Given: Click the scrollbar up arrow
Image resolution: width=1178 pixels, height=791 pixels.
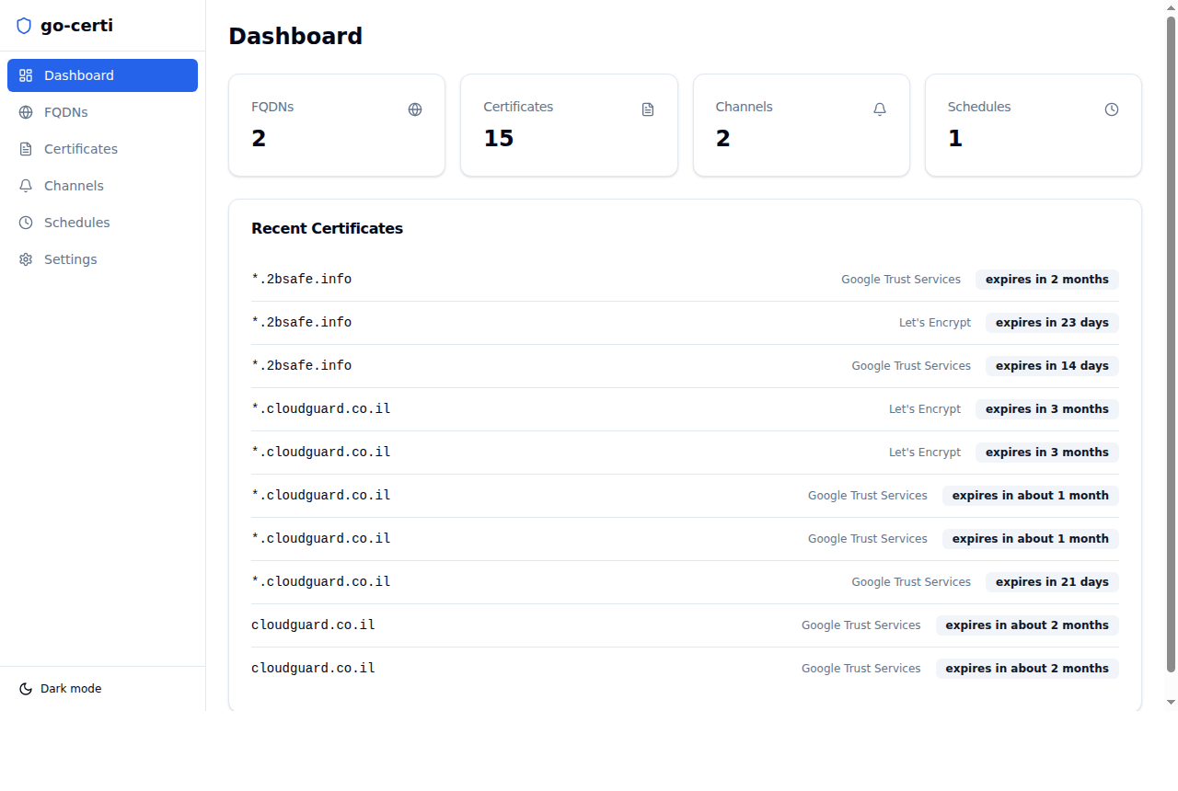Looking at the screenshot, I should (1172, 6).
